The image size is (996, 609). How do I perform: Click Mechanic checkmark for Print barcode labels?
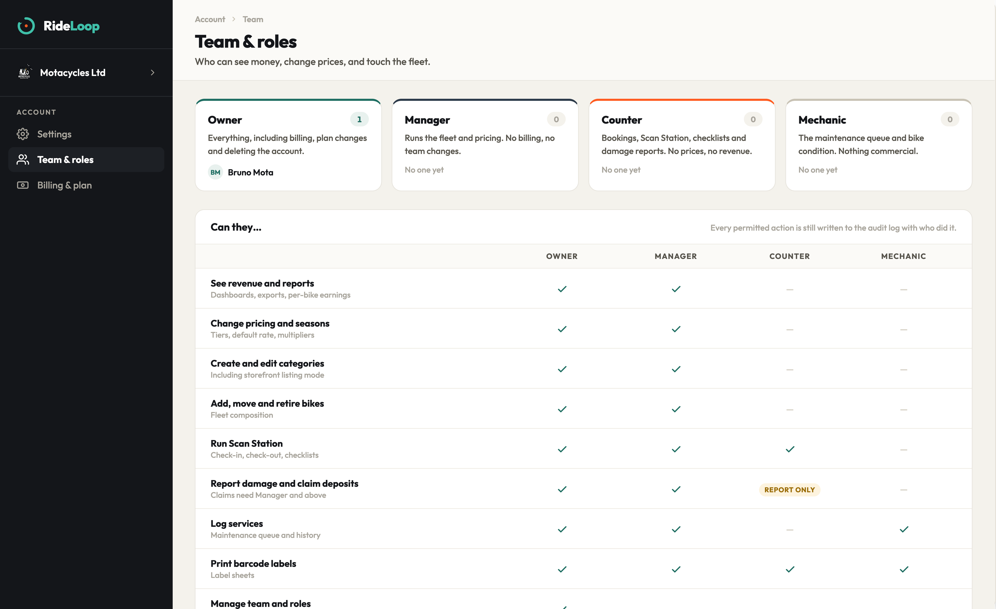(x=904, y=569)
